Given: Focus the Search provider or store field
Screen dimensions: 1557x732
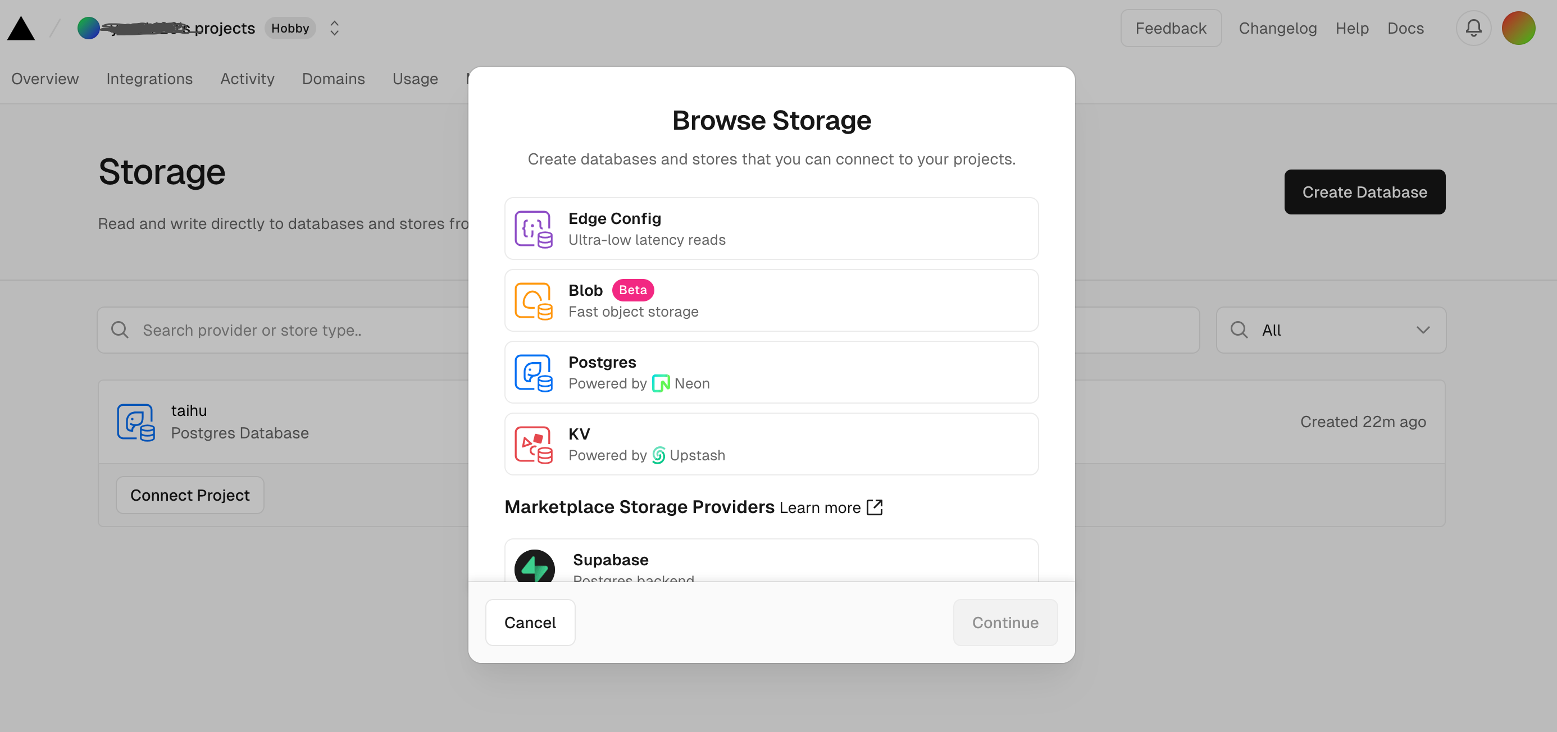Looking at the screenshot, I should (290, 331).
